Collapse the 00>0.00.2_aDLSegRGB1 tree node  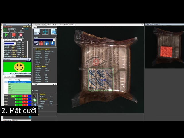point(34,49)
